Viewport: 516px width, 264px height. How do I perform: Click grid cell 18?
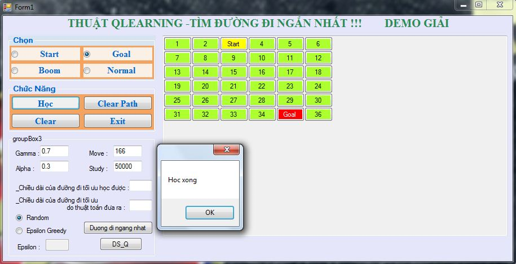point(318,72)
